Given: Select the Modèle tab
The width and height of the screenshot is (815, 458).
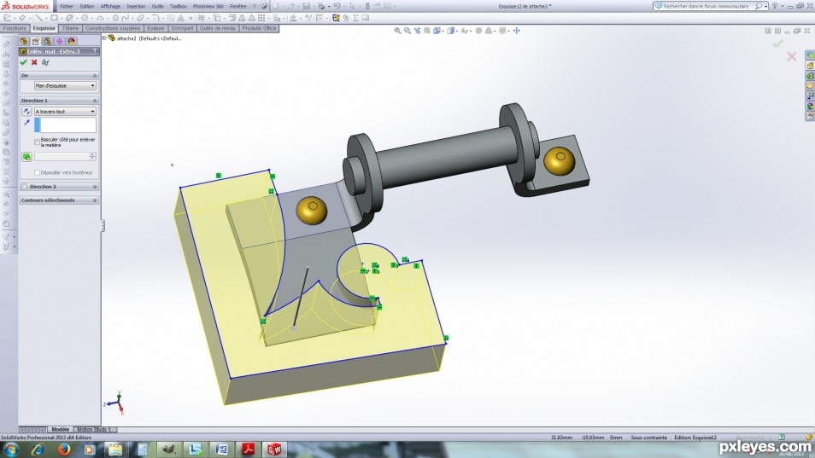Looking at the screenshot, I should [x=61, y=430].
